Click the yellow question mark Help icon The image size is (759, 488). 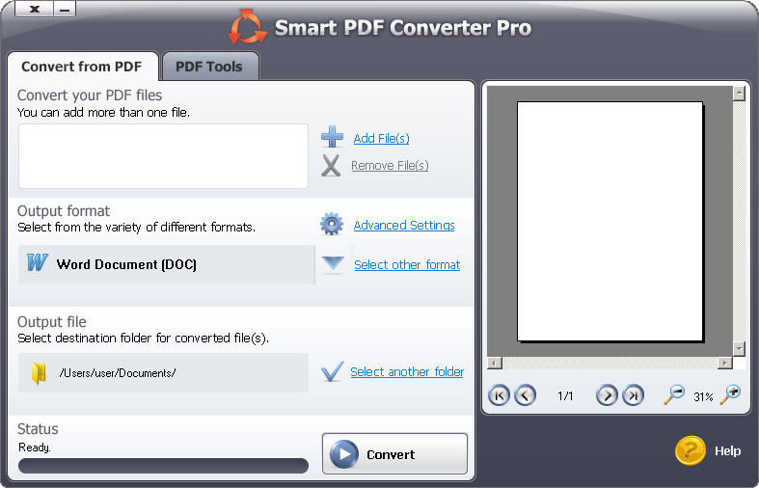[691, 450]
